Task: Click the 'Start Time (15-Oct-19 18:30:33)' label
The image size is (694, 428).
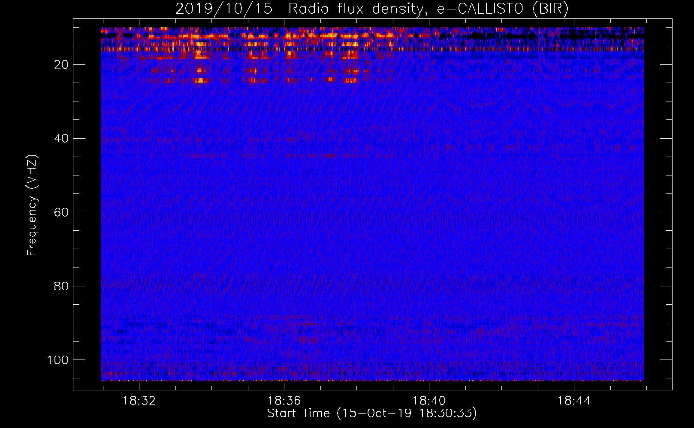Action: (x=372, y=413)
